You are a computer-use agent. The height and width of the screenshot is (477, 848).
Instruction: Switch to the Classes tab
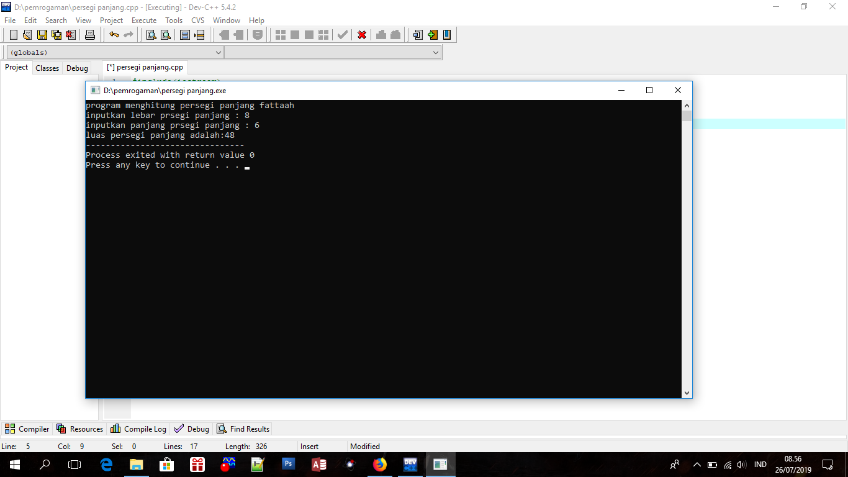47,68
